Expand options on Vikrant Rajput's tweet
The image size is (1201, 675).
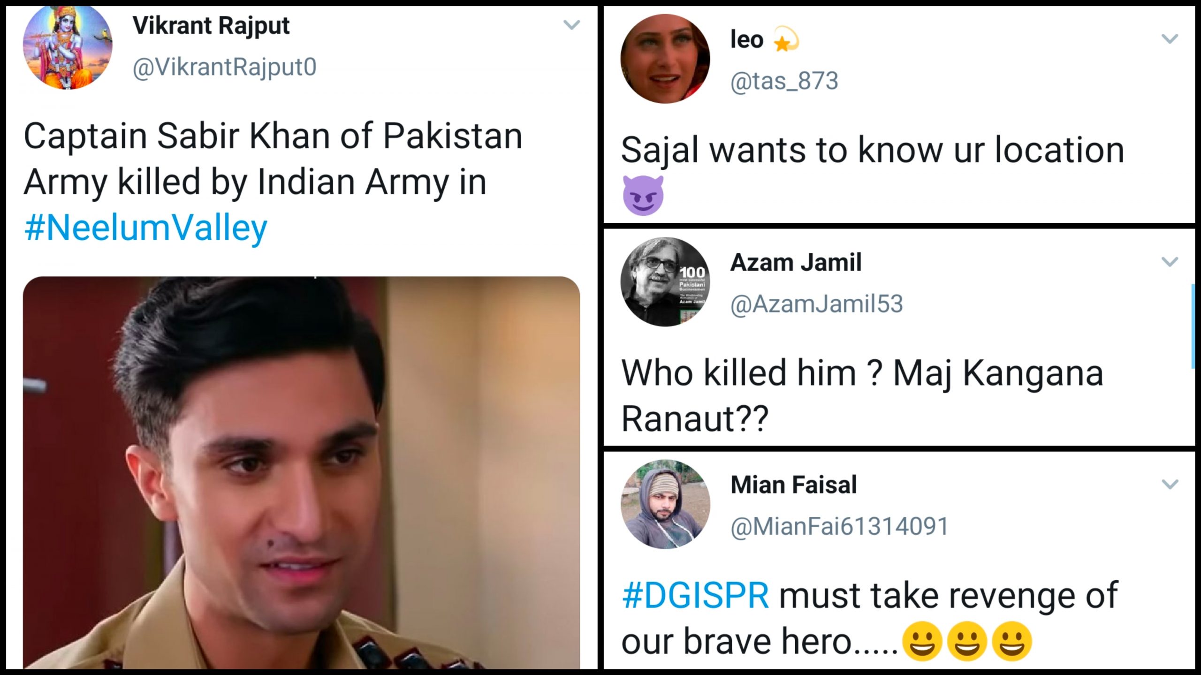(x=571, y=25)
